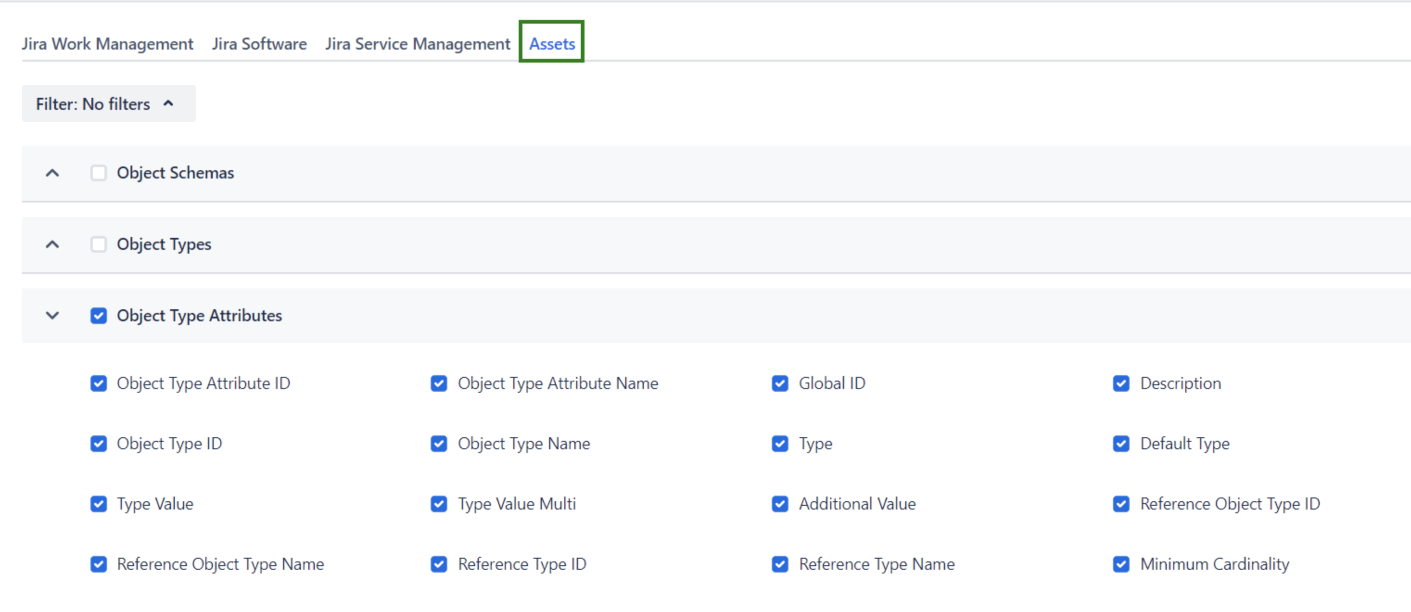Viewport: 1411px width, 612px height.
Task: Switch to the Jira Work Management tab
Action: point(108,44)
